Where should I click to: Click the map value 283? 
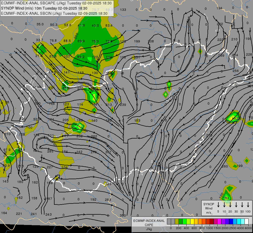click(108, 200)
